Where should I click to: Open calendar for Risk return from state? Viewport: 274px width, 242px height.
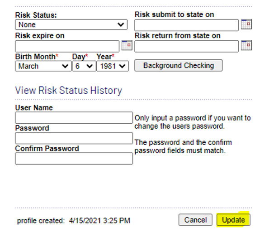[246, 45]
